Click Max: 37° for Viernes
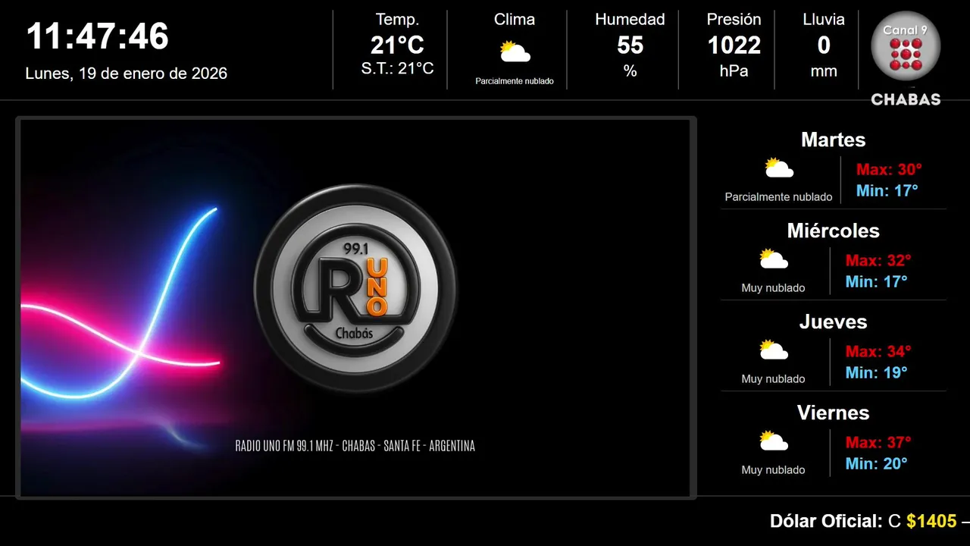Screen dimensions: 970x546 [x=878, y=443]
